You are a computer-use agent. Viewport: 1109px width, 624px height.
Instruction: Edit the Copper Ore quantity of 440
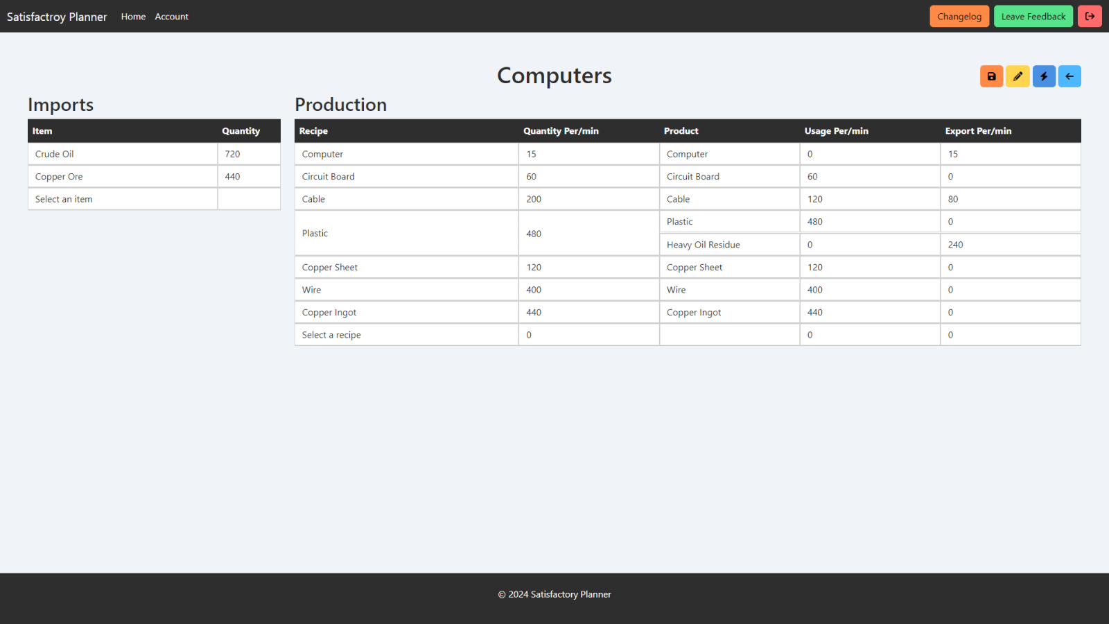[232, 176]
